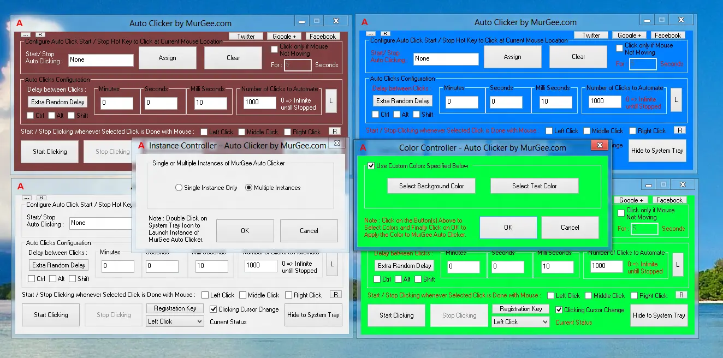Click Start Clicking in the red window
The height and width of the screenshot is (358, 723).
50,152
